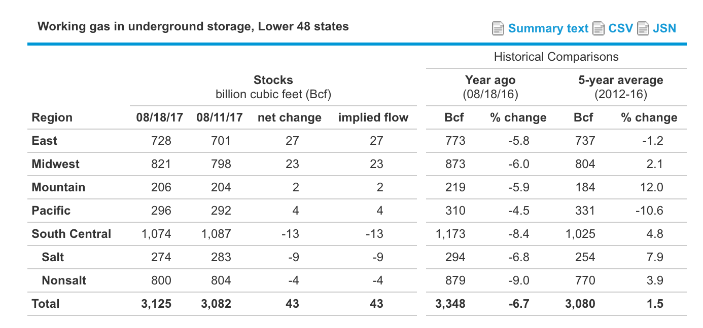This screenshot has width=703, height=328.
Task: Click the Midwest region row label
Action: (55, 164)
